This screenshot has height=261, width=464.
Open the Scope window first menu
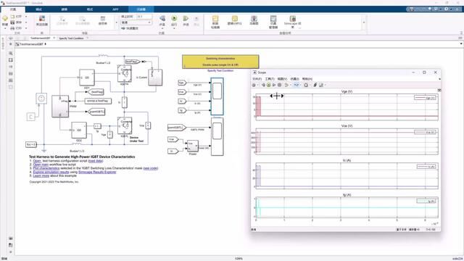(257, 79)
